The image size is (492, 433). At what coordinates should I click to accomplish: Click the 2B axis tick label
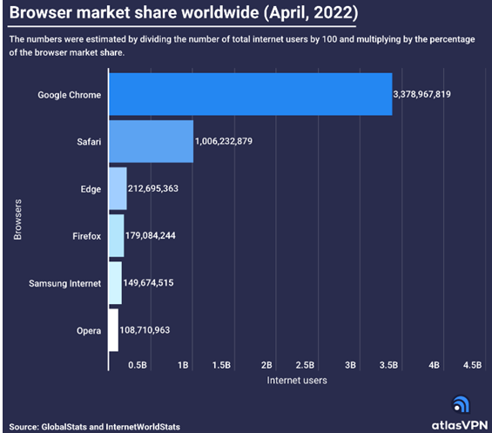(x=266, y=365)
